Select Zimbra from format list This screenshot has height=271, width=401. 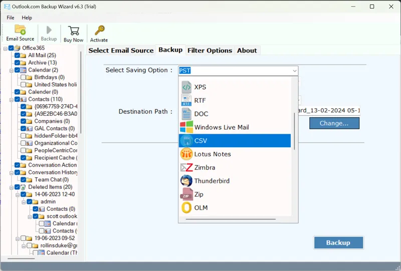pos(205,167)
